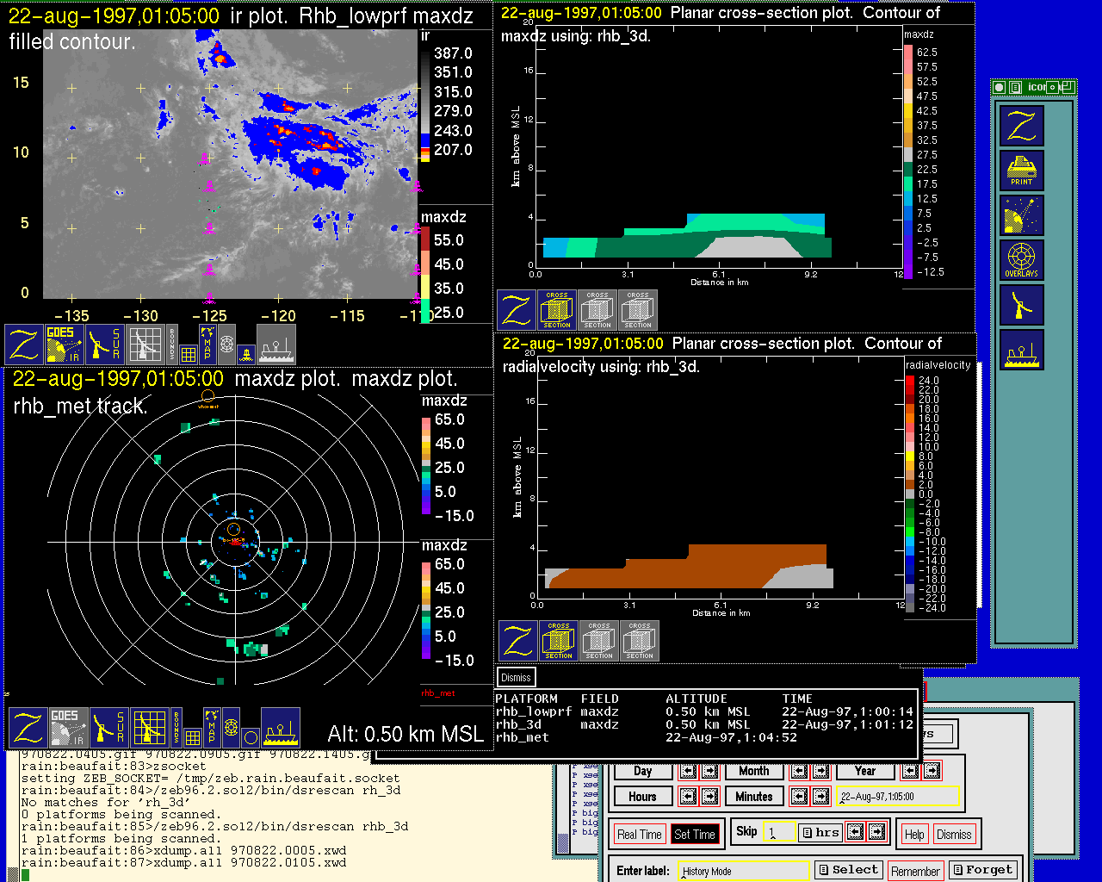Viewport: 1102px width, 882px height.
Task: Click the GOES IR icon in the top-left plot
Action: [65, 344]
